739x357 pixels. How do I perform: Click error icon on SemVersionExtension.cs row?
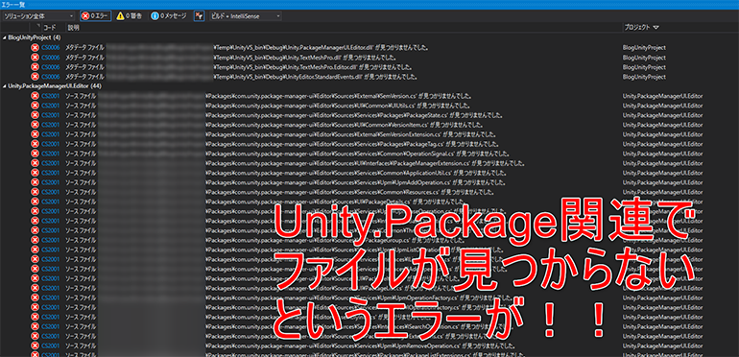[x=35, y=134]
